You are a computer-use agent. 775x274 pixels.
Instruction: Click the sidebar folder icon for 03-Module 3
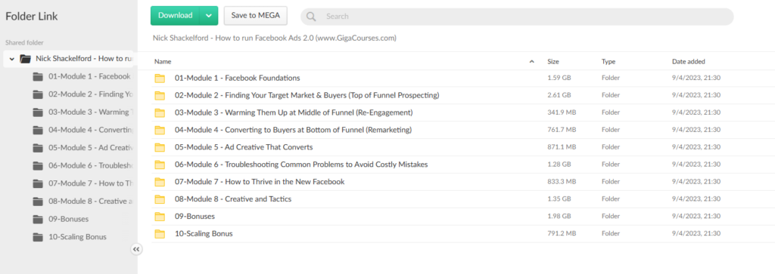click(38, 112)
